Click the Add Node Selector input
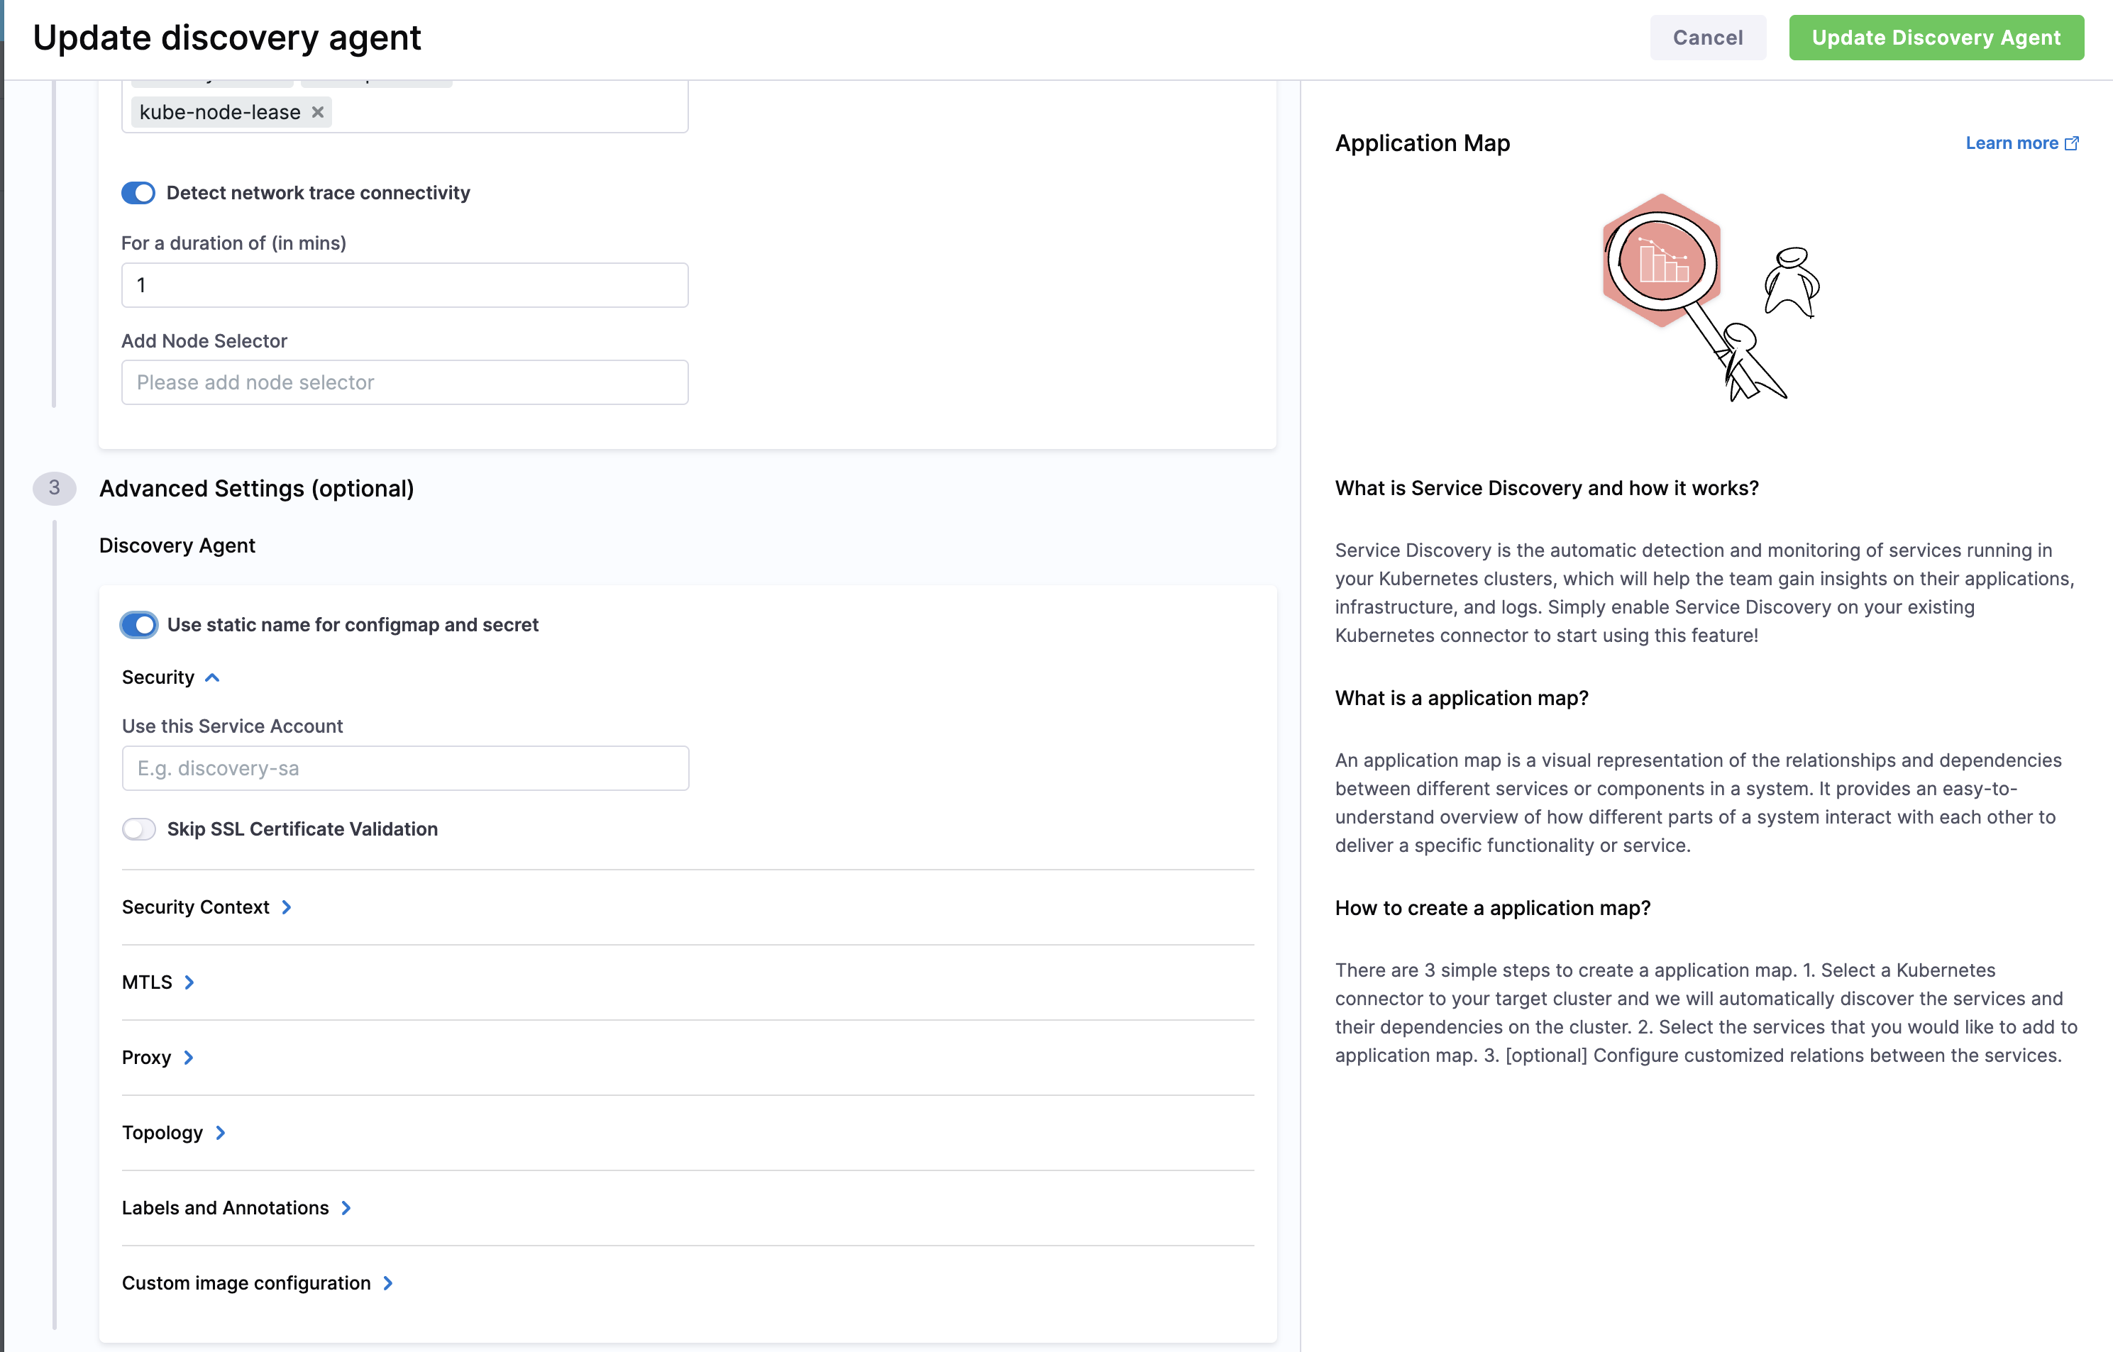This screenshot has width=2113, height=1352. [405, 383]
